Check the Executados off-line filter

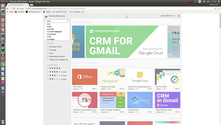pos(48,46)
